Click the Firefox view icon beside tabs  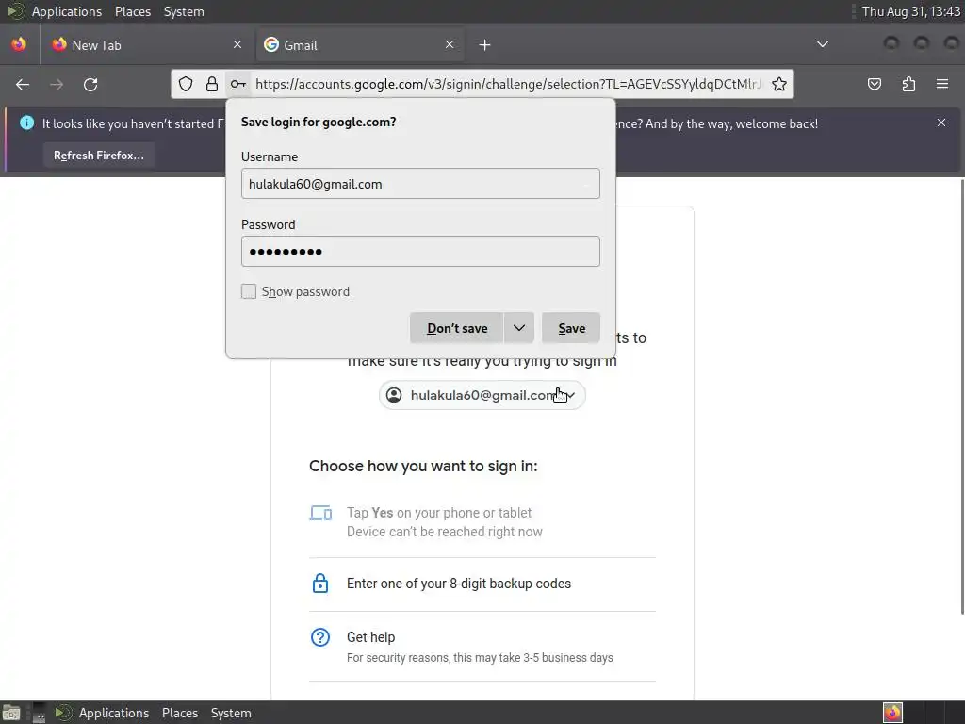pyautogui.click(x=19, y=44)
